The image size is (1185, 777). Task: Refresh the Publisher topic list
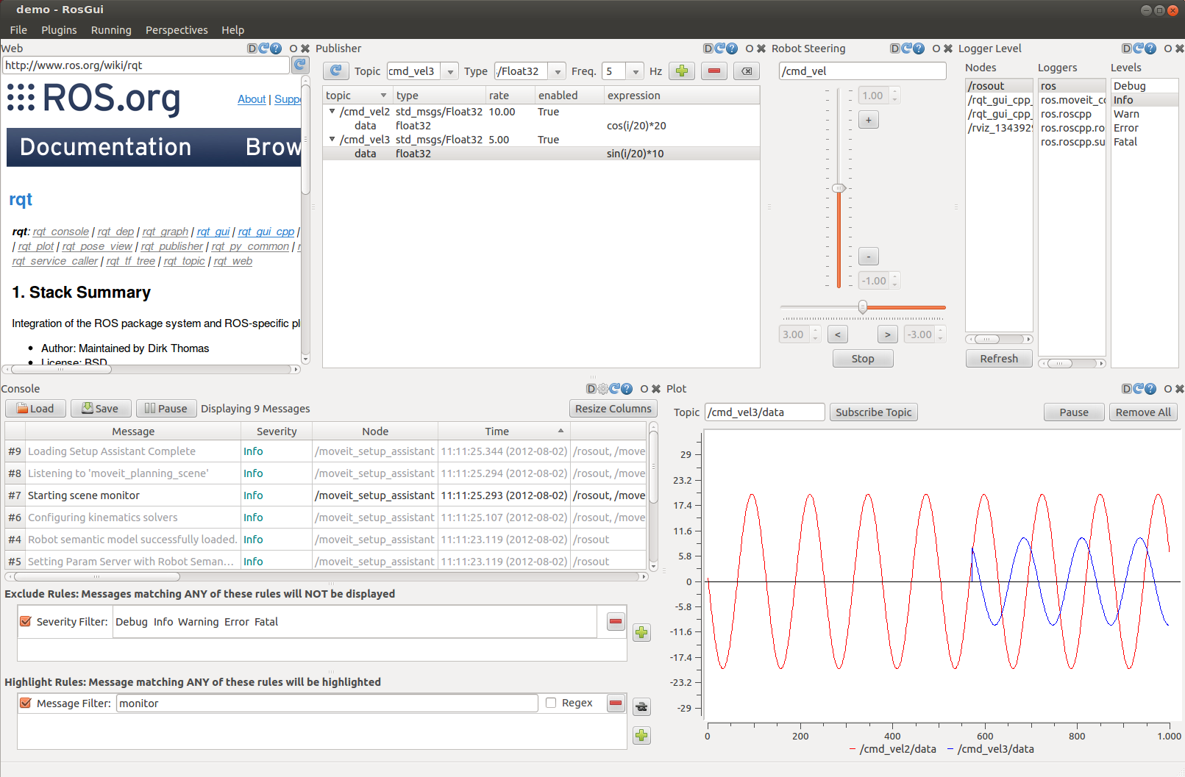[x=336, y=71]
